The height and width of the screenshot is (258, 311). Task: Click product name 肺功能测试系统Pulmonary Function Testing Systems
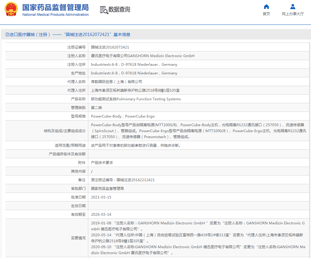(136, 99)
